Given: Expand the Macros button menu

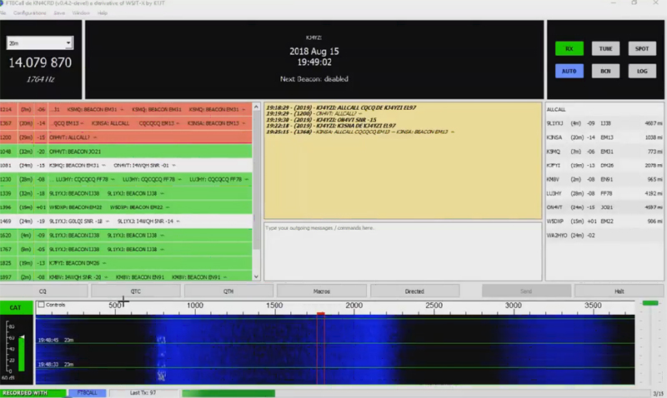Looking at the screenshot, I should click(x=320, y=291).
